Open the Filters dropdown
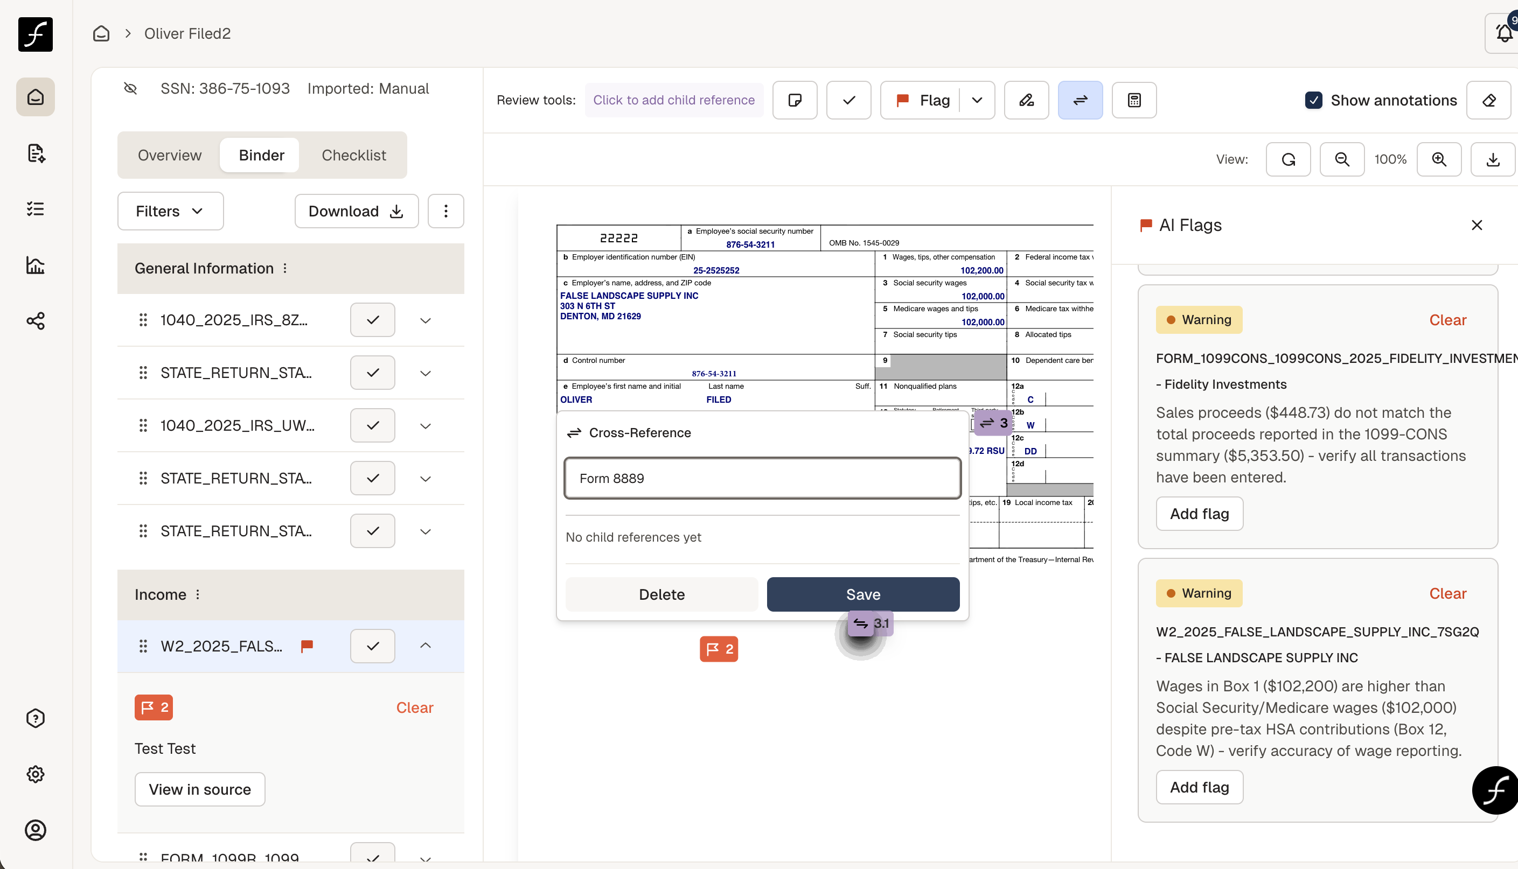 click(170, 211)
